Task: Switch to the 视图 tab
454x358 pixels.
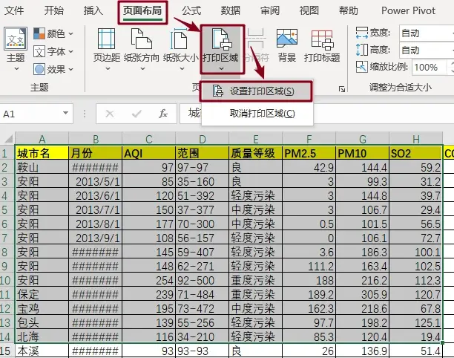Action: [x=309, y=10]
